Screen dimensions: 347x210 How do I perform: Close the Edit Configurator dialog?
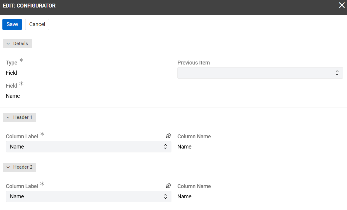[x=342, y=5]
